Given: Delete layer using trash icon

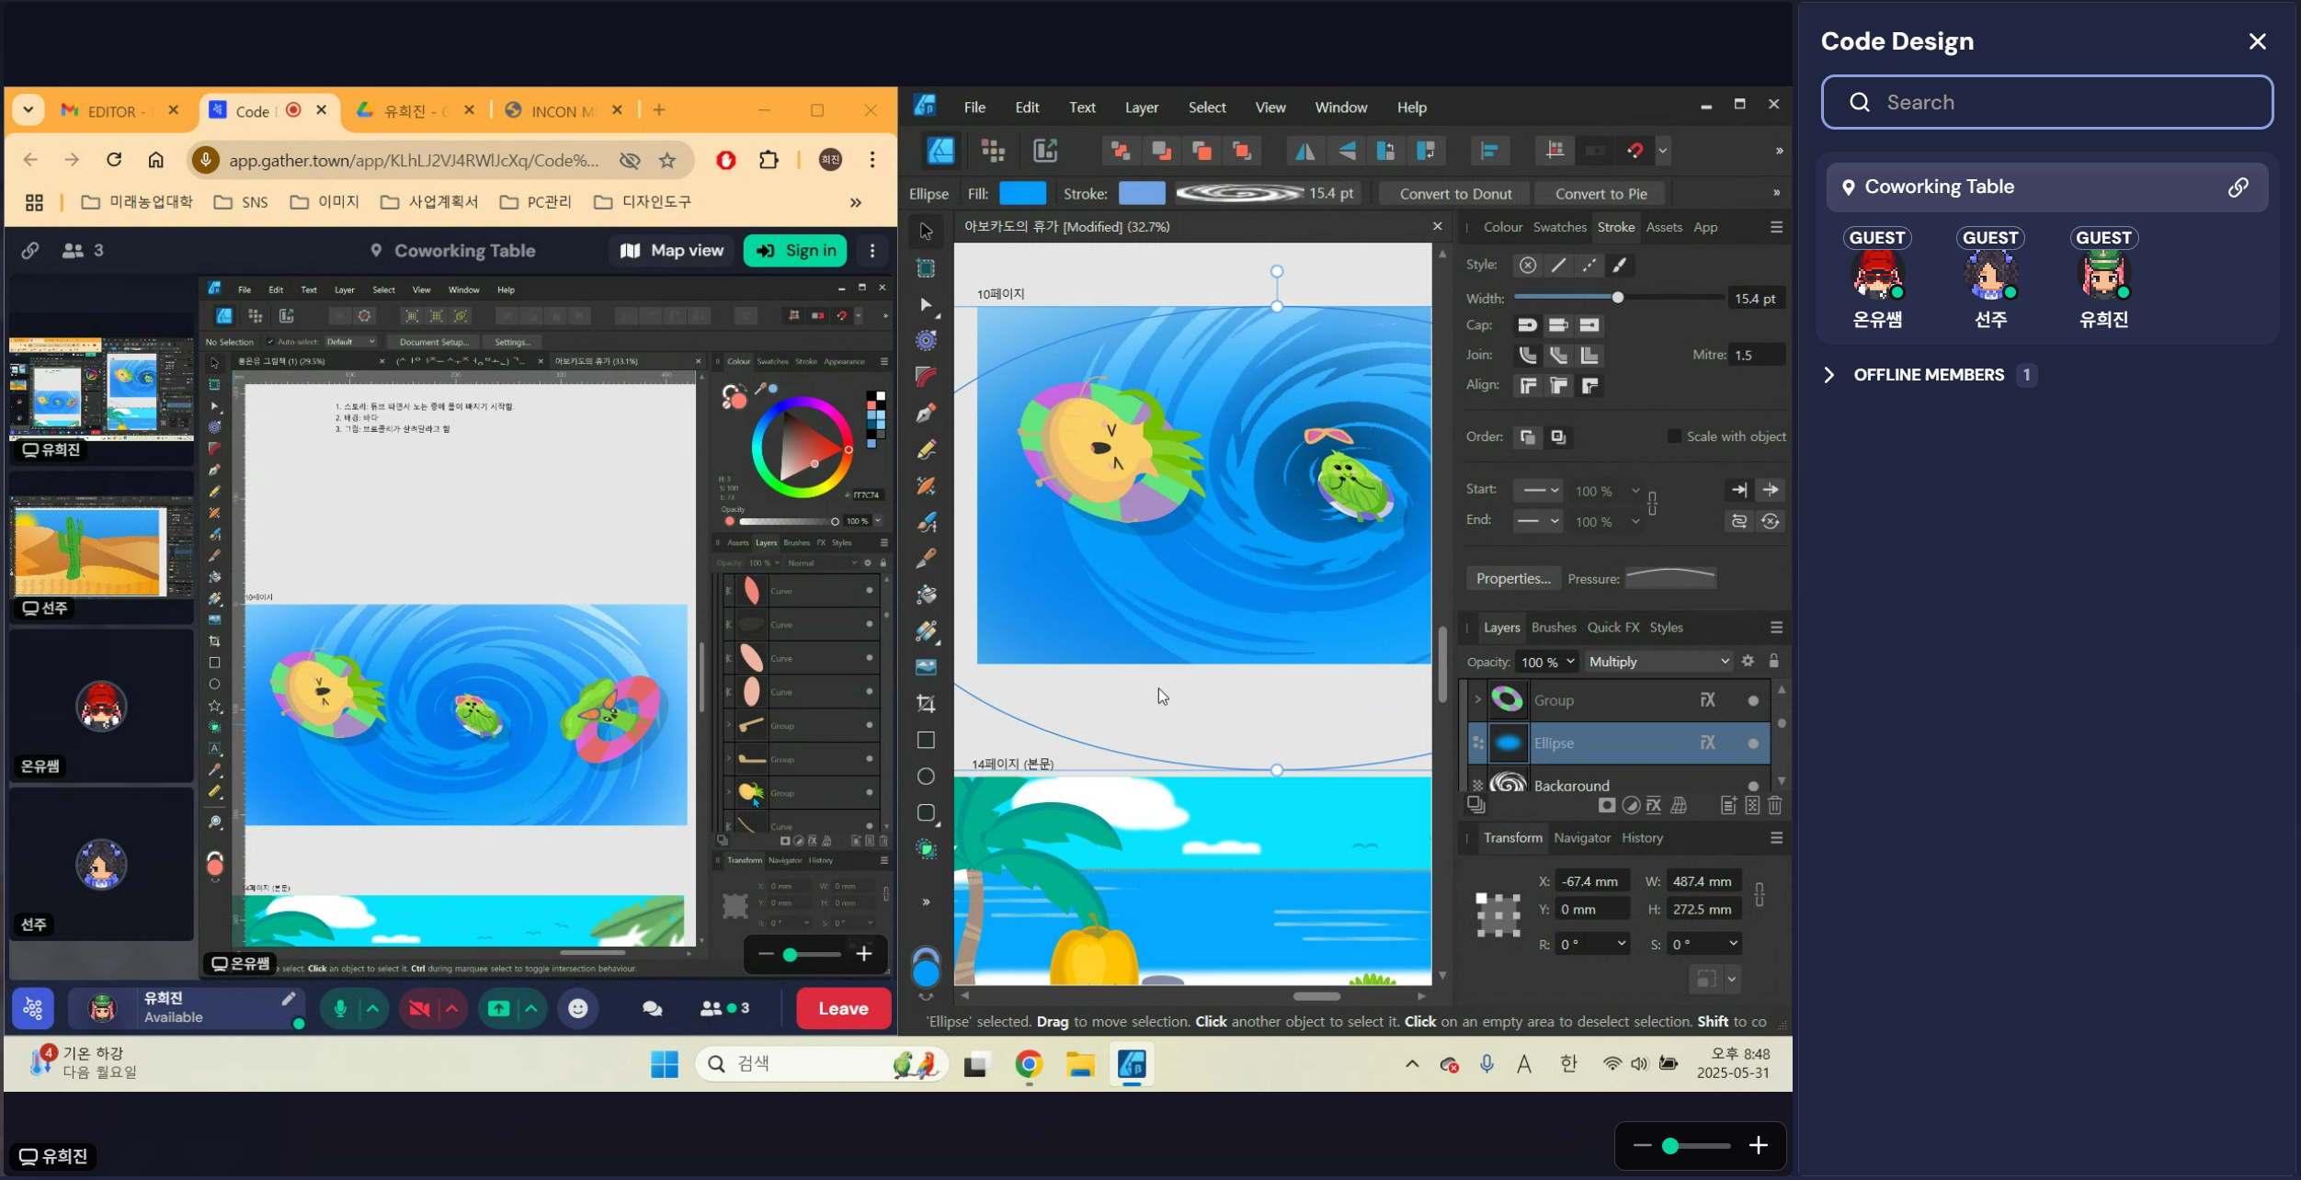Looking at the screenshot, I should tap(1775, 805).
